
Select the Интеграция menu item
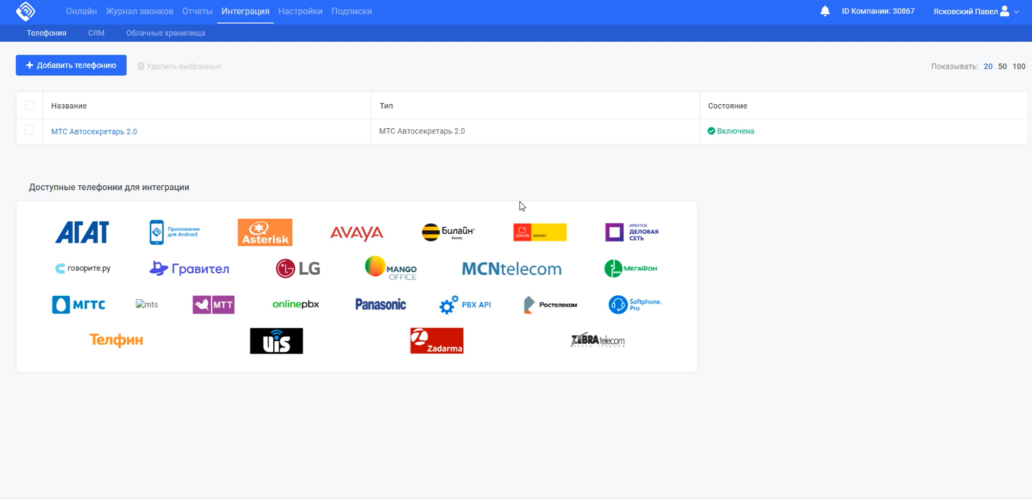[245, 11]
